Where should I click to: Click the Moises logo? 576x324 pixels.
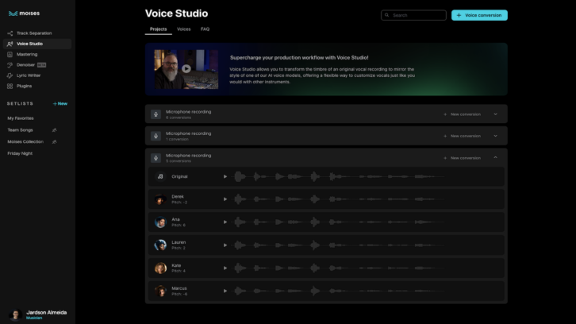point(24,13)
